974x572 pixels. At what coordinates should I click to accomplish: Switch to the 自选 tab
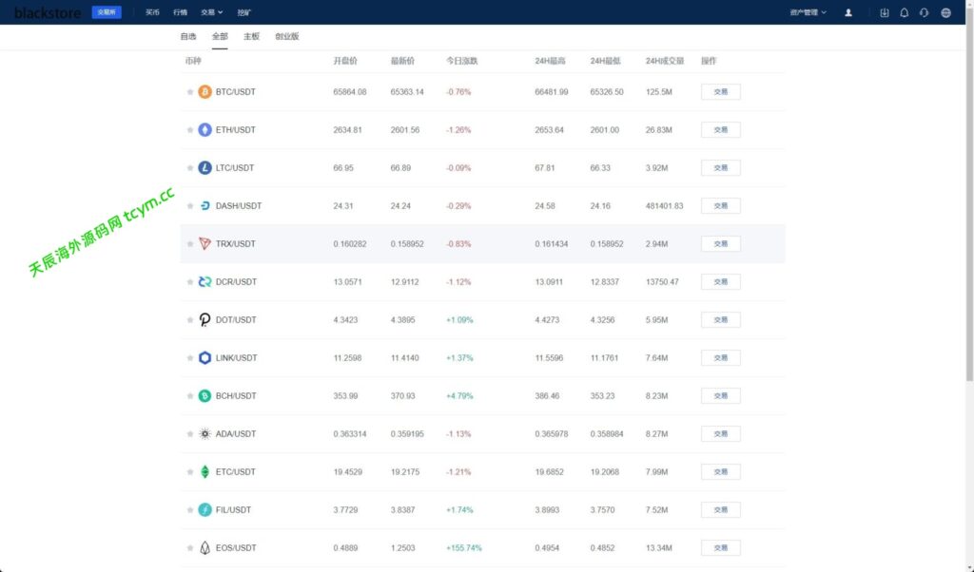(x=188, y=36)
